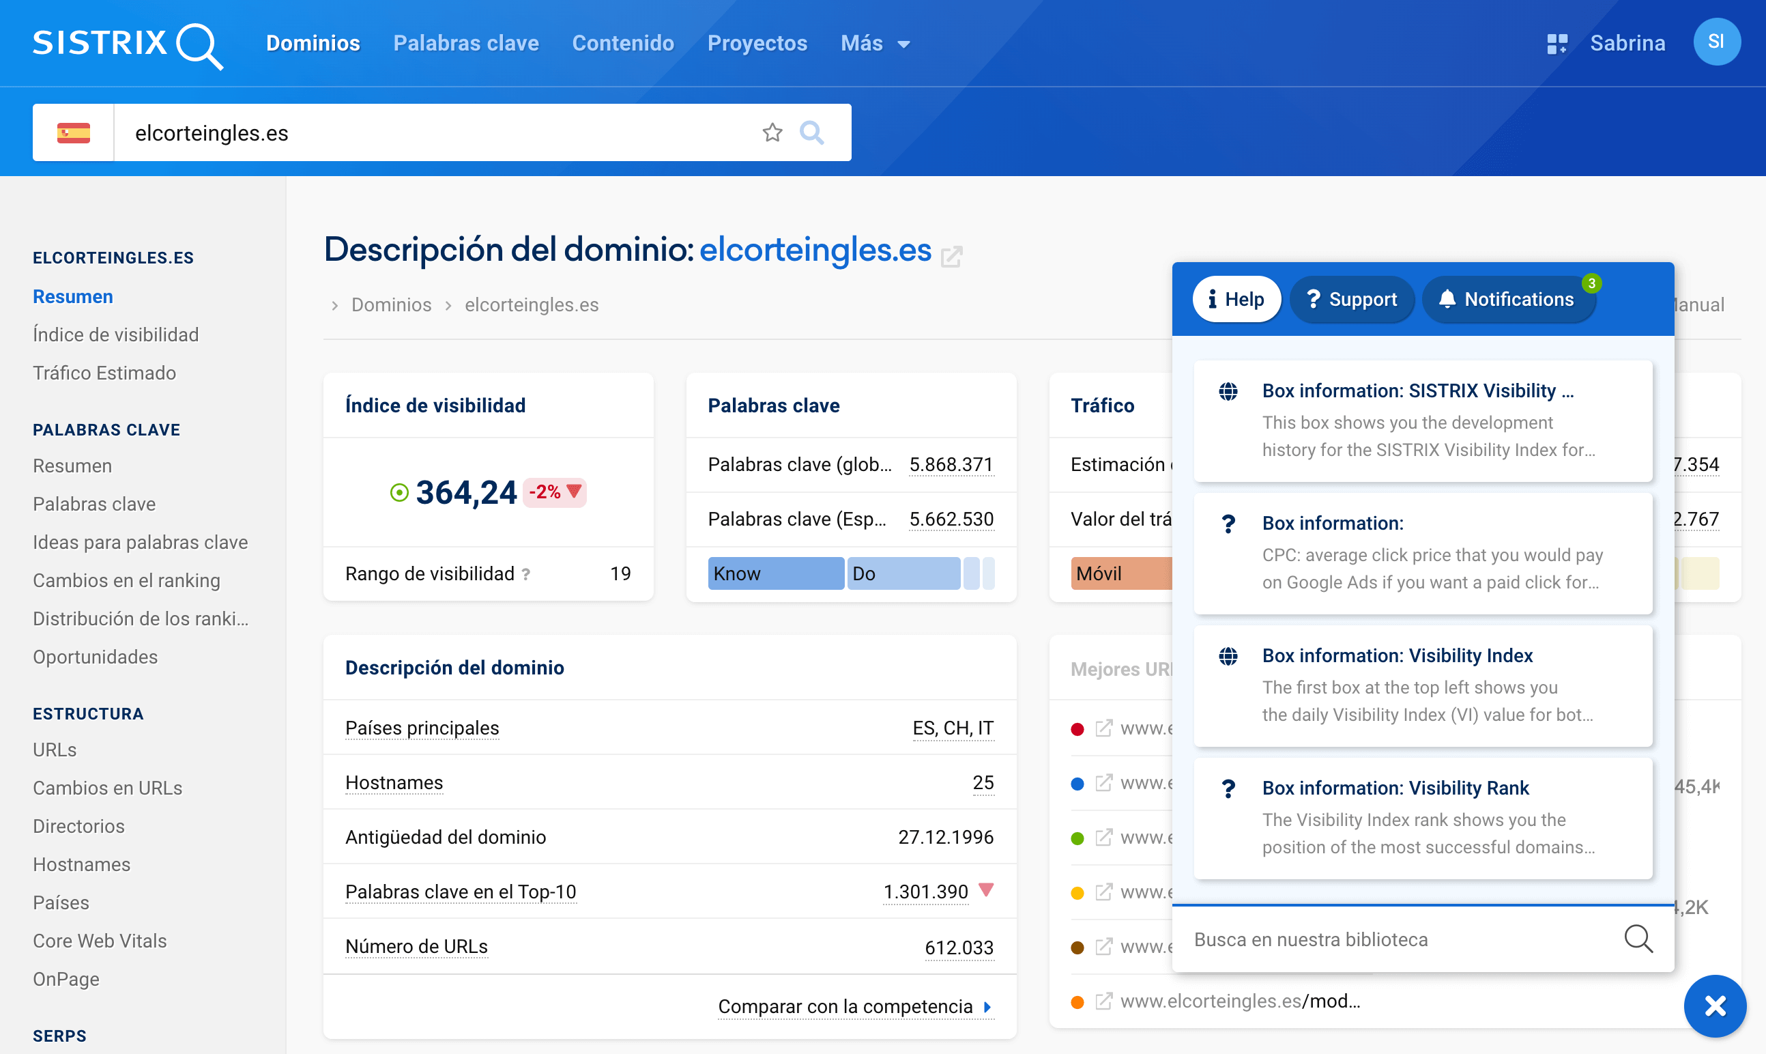Click the green visibility index circle icon

(x=400, y=492)
